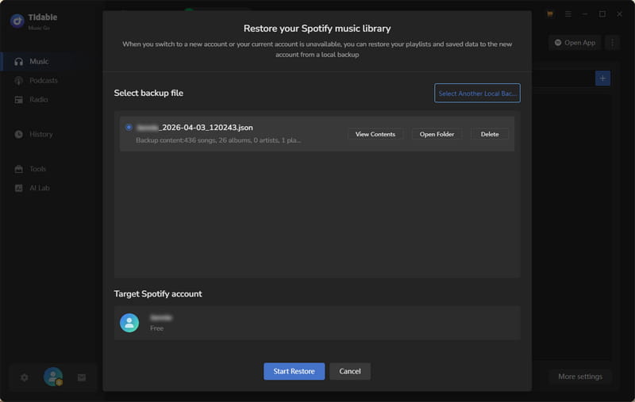The width and height of the screenshot is (635, 402).
Task: Click the Open App button
Action: coord(575,43)
